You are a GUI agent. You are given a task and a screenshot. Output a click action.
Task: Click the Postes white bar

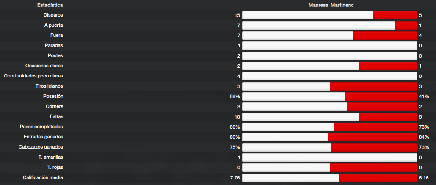[x=329, y=56]
